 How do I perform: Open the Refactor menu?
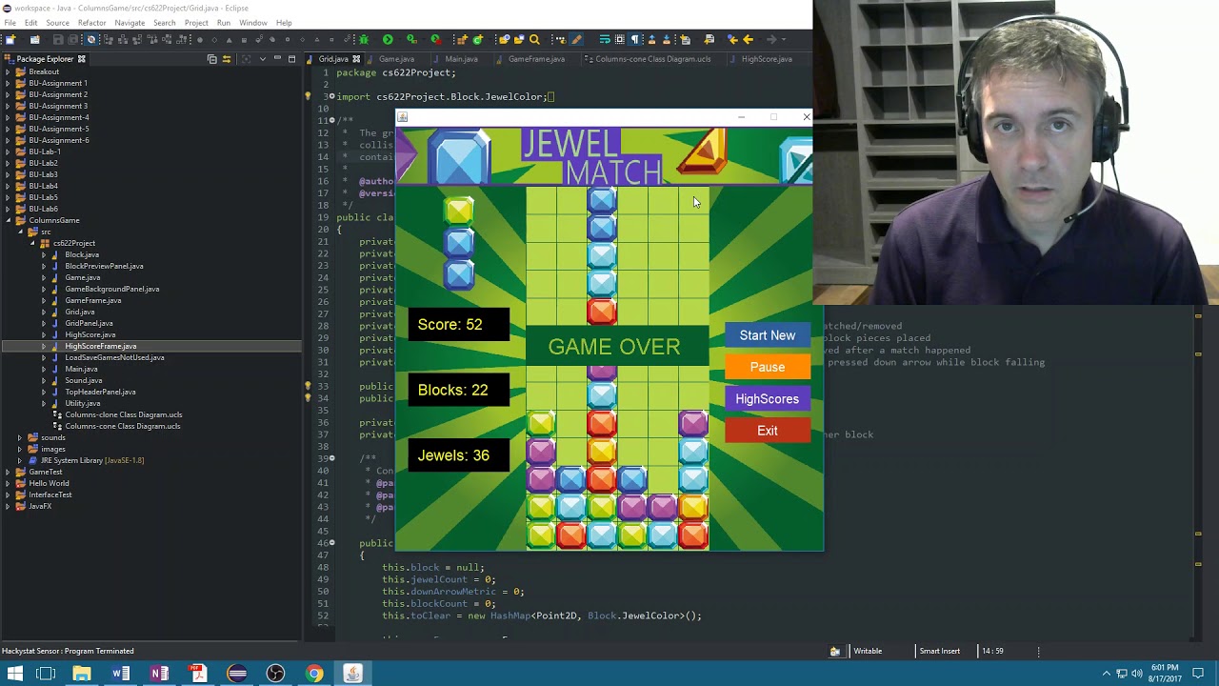[x=91, y=22]
